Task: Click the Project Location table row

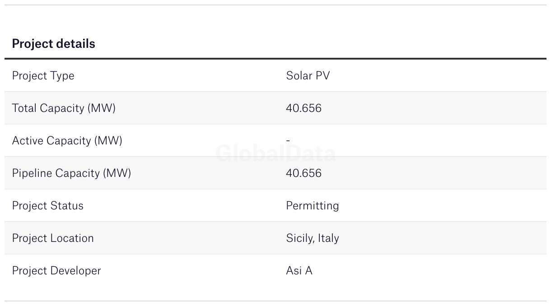Action: 275,238
